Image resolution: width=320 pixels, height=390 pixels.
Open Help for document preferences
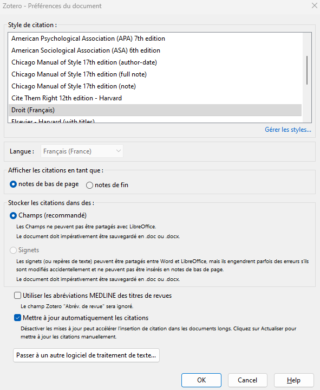(294, 380)
